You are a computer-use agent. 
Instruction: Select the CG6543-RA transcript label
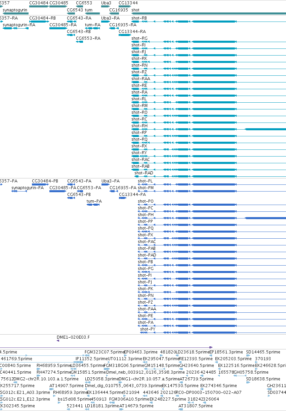pos(79,18)
